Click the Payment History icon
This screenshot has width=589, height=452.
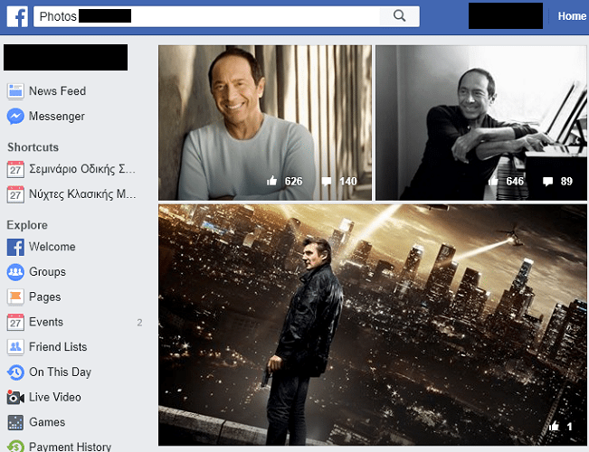[x=15, y=446]
